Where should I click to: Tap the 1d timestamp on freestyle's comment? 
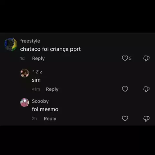[22, 58]
